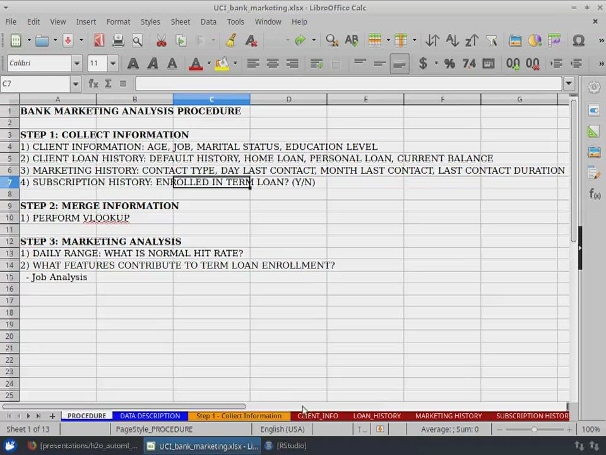The image size is (606, 455).
Task: Open the Format menu
Action: coord(118,21)
